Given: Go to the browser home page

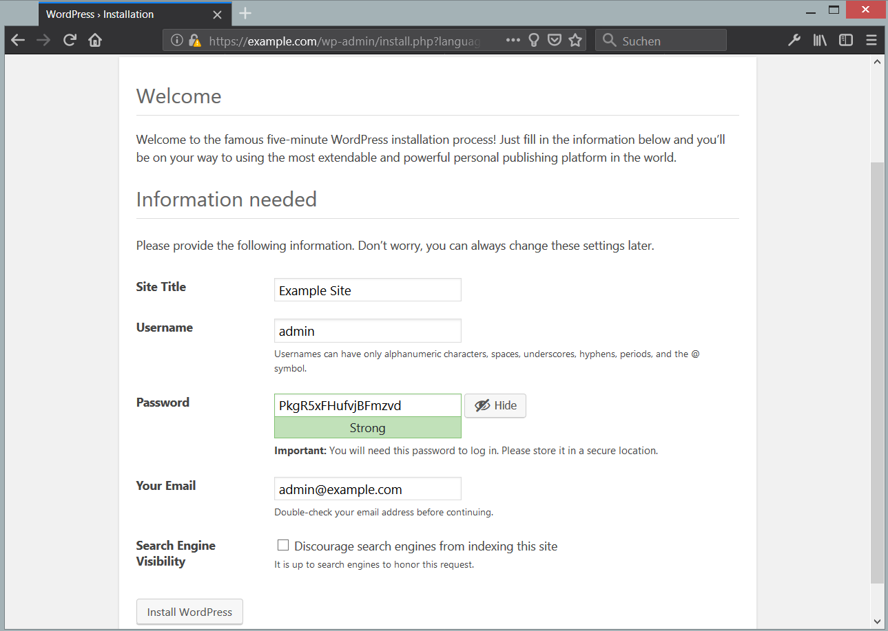Looking at the screenshot, I should [x=95, y=41].
